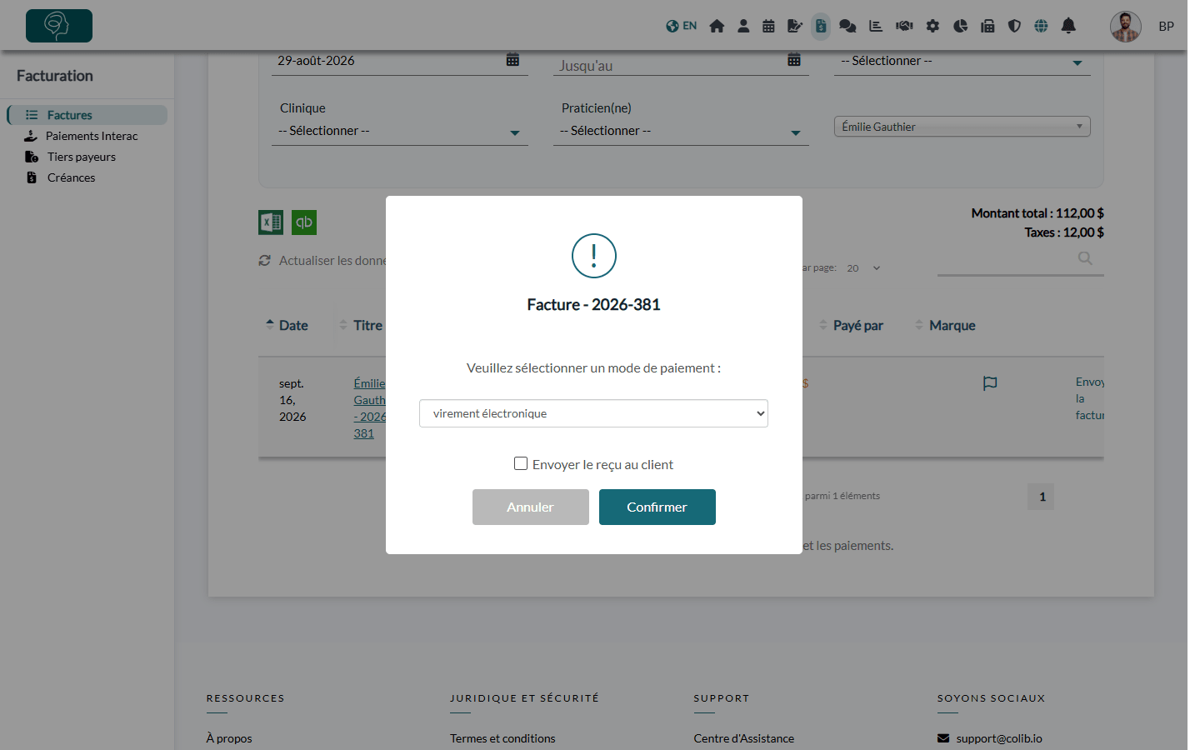Open invoice link Émilie Gauthier 2026-381
Image resolution: width=1200 pixels, height=750 pixels.
pos(369,408)
